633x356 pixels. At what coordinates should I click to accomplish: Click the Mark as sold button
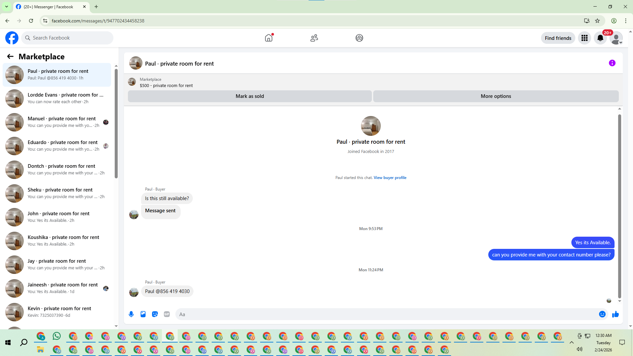coord(250,96)
